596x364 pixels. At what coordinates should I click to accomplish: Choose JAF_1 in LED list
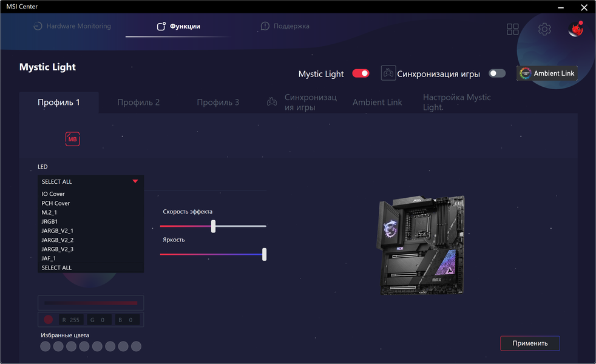tap(90, 258)
